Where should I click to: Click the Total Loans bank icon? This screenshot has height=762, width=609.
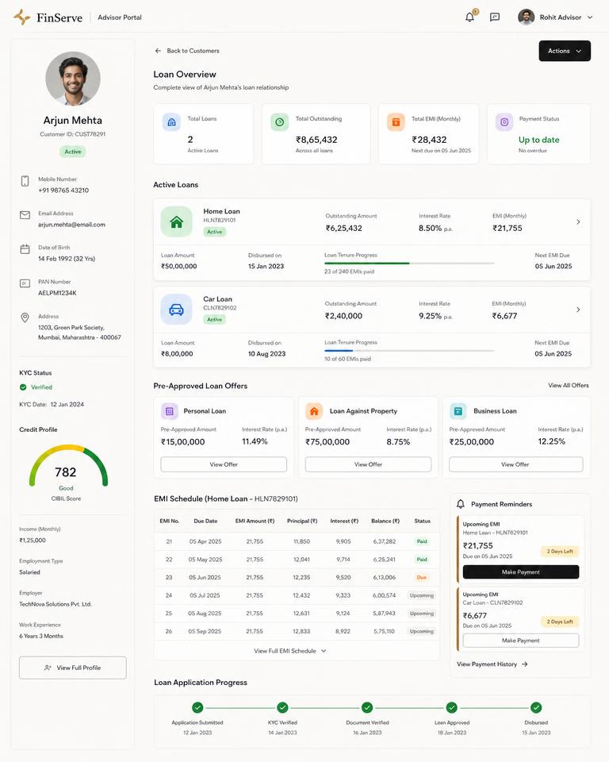(171, 122)
